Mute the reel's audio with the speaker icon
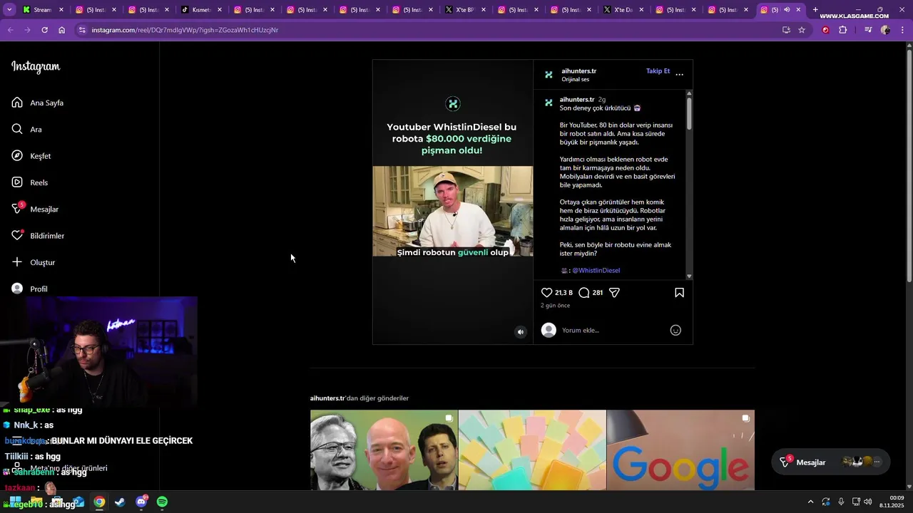This screenshot has height=513, width=913. pyautogui.click(x=521, y=332)
